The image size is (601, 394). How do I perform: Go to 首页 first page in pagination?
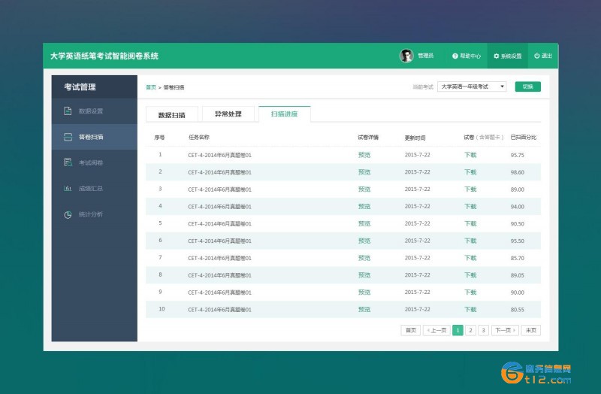click(410, 330)
